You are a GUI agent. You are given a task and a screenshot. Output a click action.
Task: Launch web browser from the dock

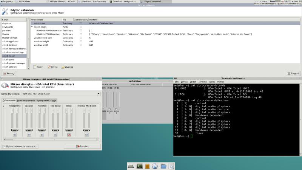click(155, 166)
